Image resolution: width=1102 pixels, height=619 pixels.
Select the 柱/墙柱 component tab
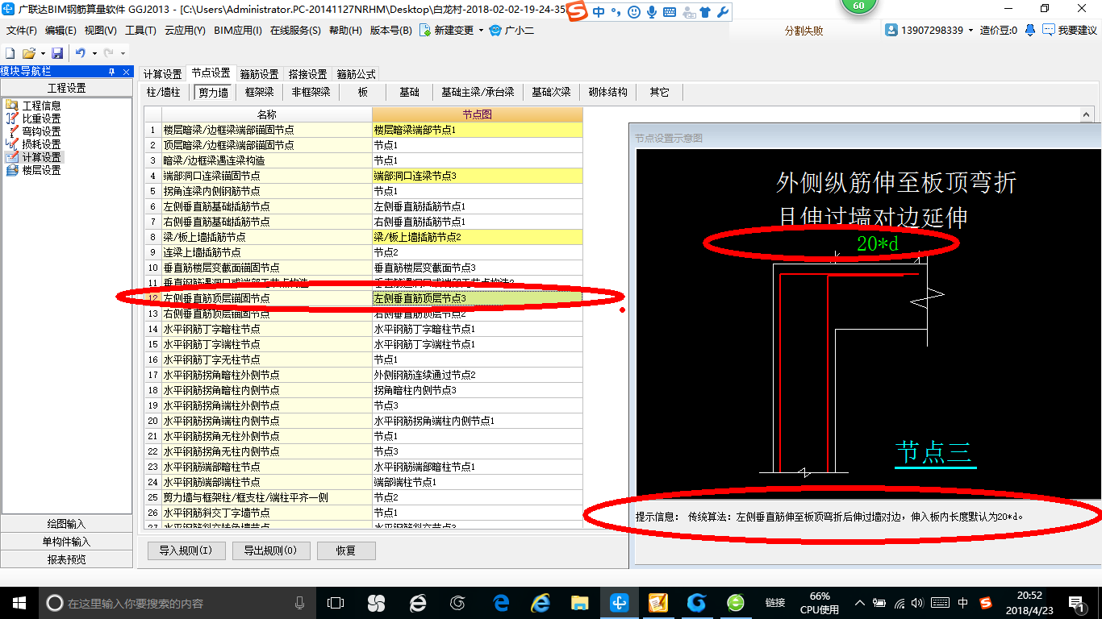coord(164,92)
